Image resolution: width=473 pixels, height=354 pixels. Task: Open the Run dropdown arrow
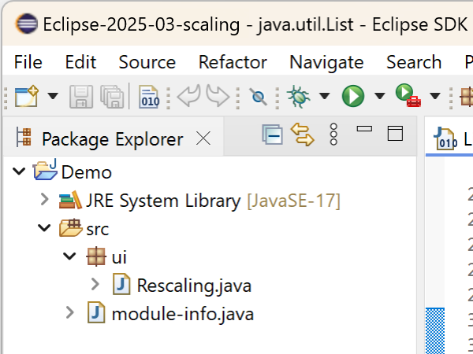click(x=380, y=96)
